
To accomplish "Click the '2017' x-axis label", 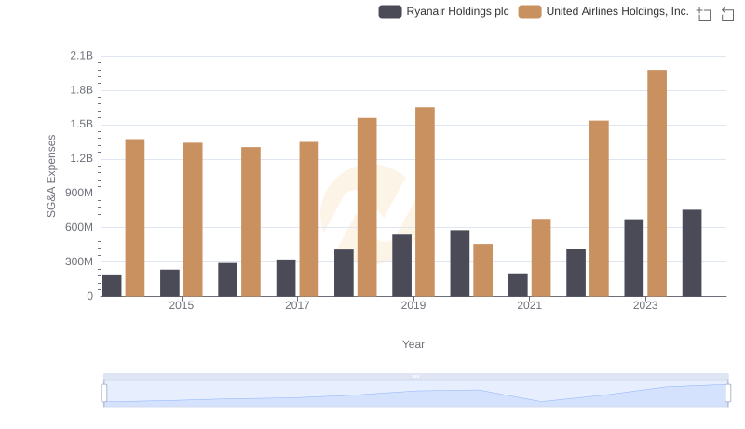I will coord(297,305).
